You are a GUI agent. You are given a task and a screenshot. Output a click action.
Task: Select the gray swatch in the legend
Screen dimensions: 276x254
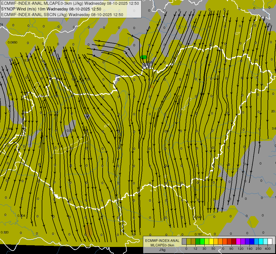coord(184,241)
